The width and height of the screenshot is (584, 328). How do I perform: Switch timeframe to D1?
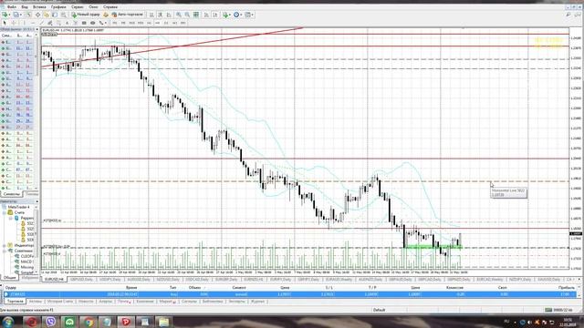pyautogui.click(x=166, y=23)
